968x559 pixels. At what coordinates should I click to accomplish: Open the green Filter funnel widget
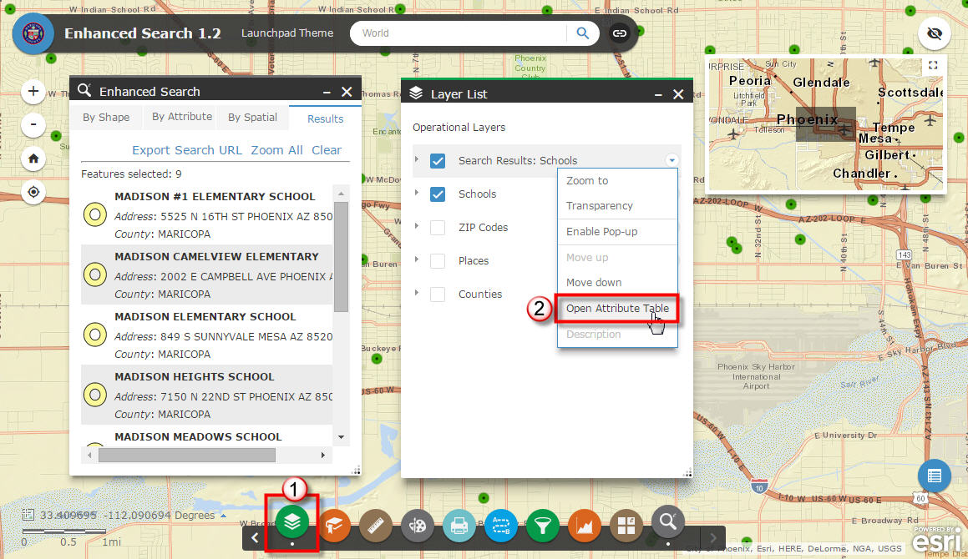pyautogui.click(x=542, y=526)
